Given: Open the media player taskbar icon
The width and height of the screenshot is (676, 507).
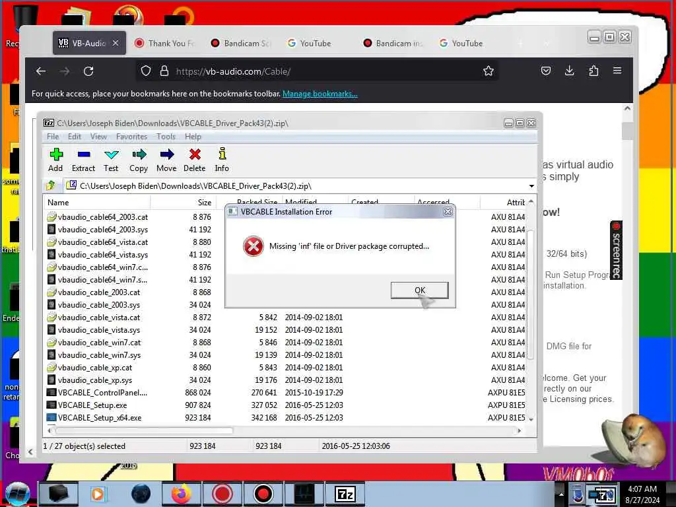Looking at the screenshot, I should click(98, 494).
